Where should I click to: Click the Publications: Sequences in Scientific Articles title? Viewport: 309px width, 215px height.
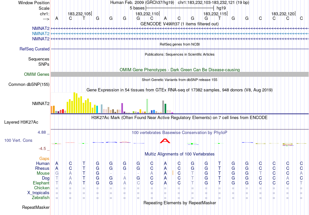coord(180,54)
